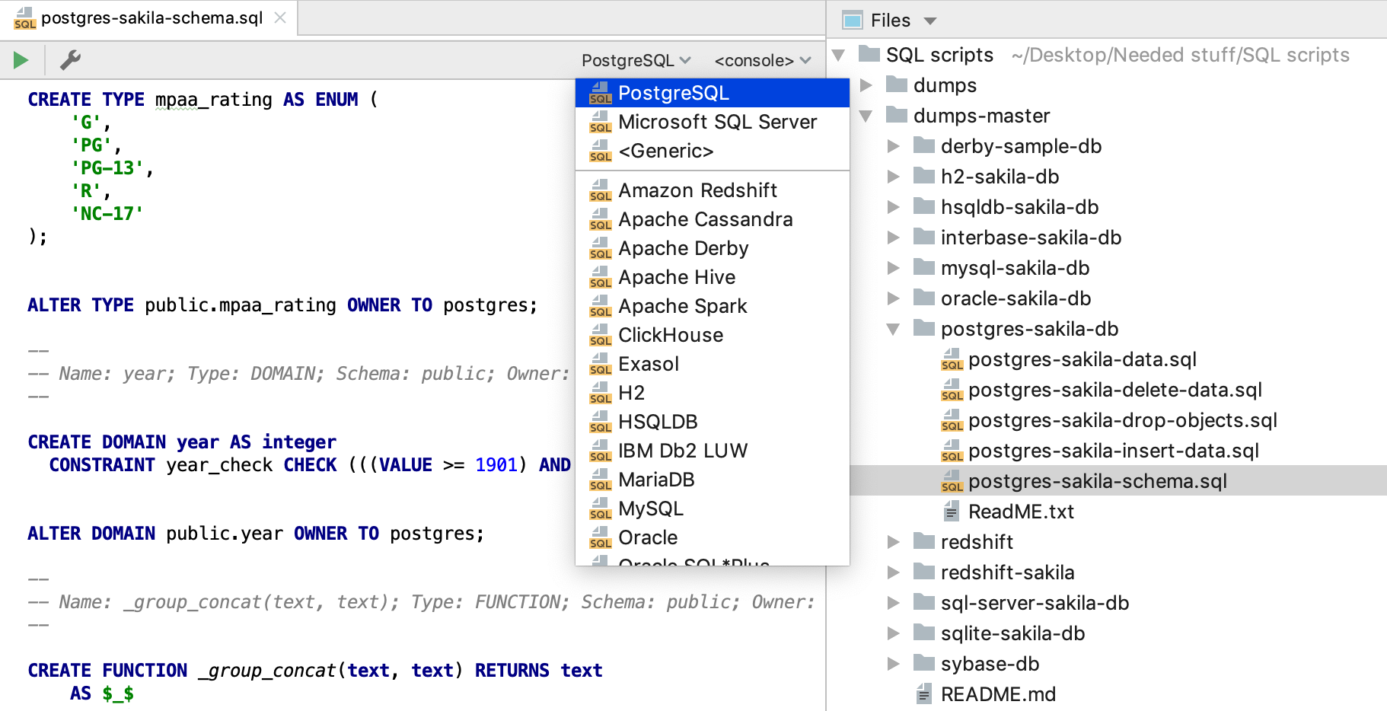Choose Amazon Redshift dialect

point(713,190)
